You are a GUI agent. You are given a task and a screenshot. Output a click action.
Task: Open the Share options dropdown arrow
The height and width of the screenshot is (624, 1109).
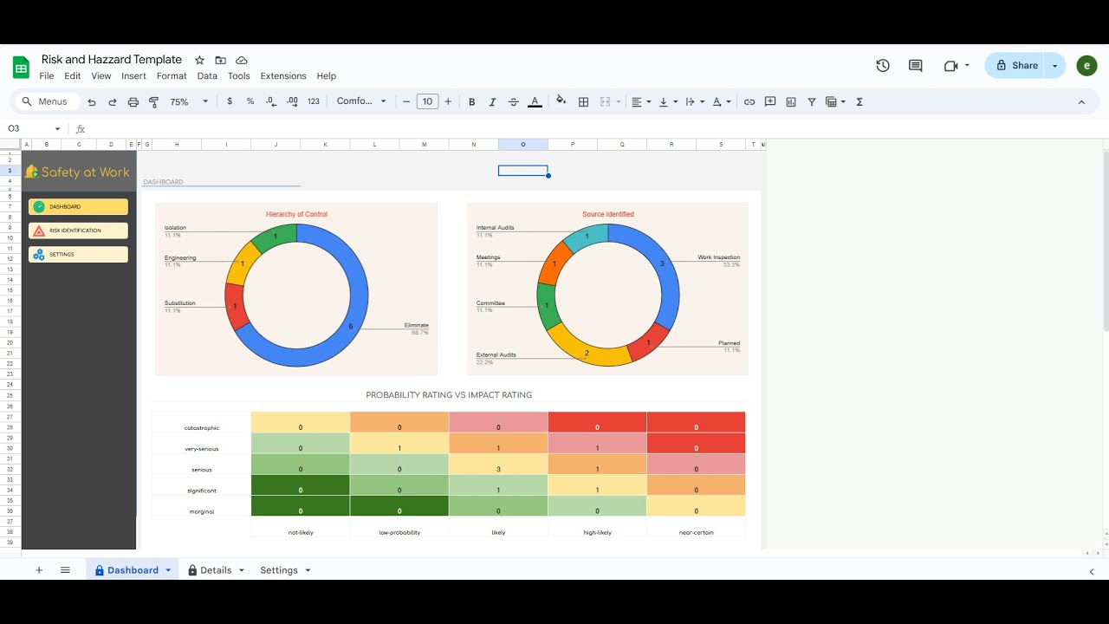(x=1055, y=65)
